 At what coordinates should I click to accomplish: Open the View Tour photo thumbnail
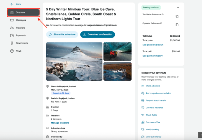[x=118, y=72]
